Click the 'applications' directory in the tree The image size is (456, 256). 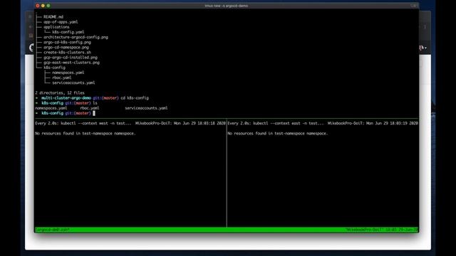point(56,27)
